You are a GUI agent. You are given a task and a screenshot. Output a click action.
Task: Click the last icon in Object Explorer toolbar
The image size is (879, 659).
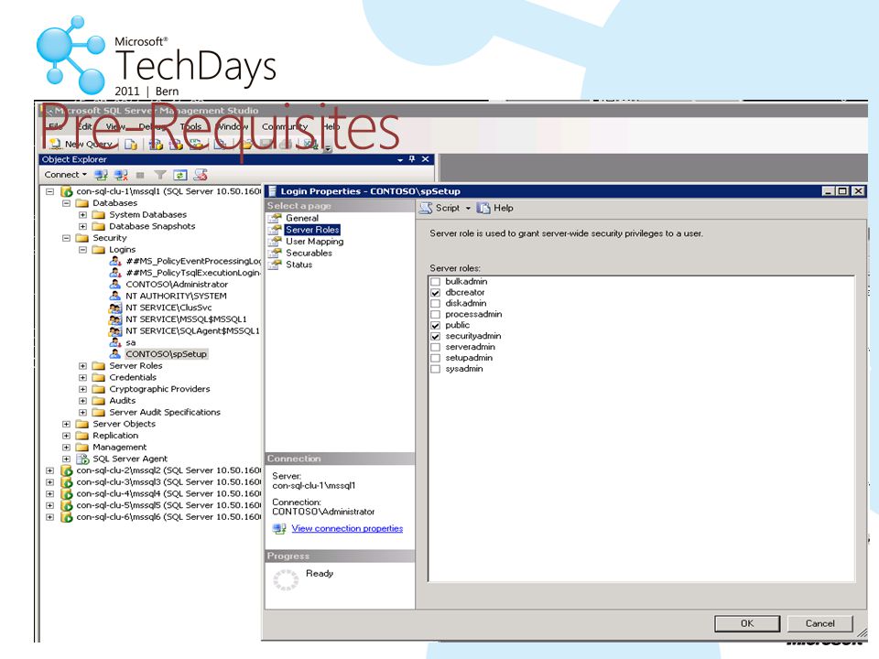(x=201, y=175)
